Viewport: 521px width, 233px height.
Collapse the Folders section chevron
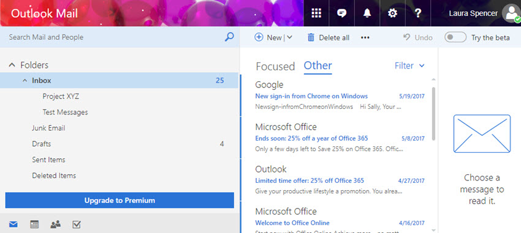click(x=12, y=65)
